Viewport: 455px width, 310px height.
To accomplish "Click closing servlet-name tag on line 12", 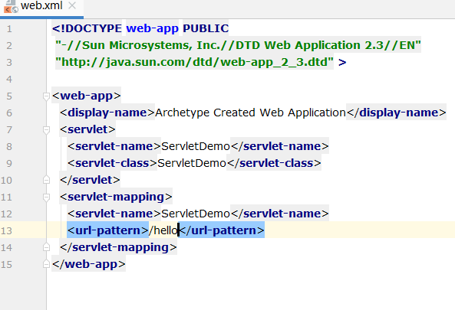I will coord(280,214).
